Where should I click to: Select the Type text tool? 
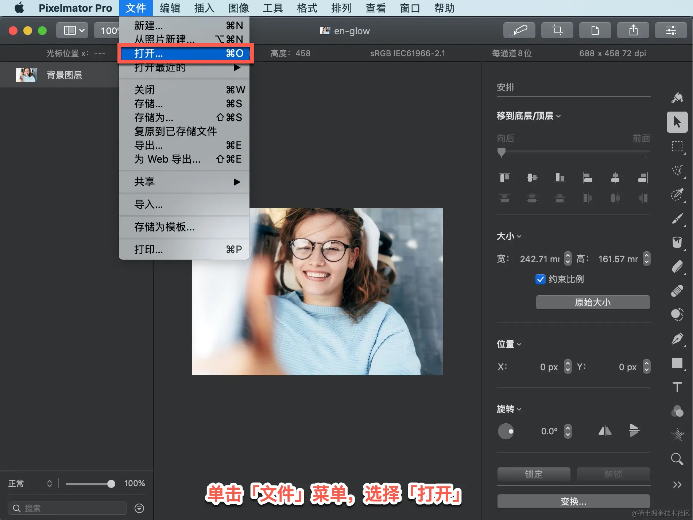677,387
